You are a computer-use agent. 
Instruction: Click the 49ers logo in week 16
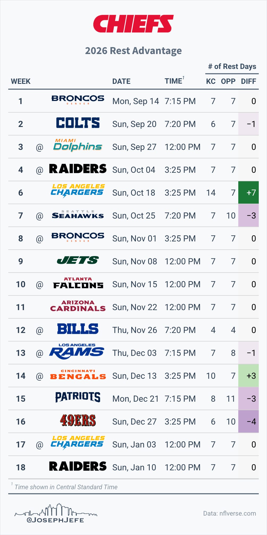click(78, 420)
